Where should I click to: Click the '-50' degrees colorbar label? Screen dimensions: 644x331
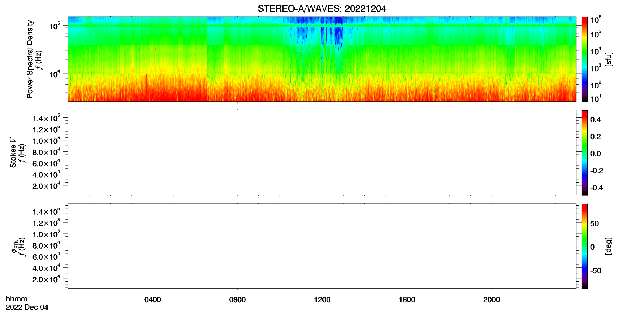(596, 271)
